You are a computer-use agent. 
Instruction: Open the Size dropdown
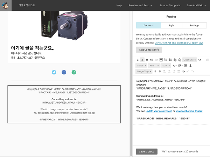(x=166, y=66)
